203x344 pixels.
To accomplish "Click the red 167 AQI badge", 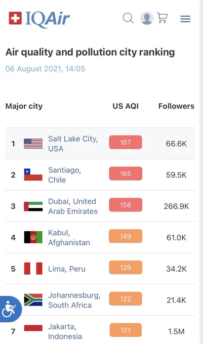I will point(126,142).
